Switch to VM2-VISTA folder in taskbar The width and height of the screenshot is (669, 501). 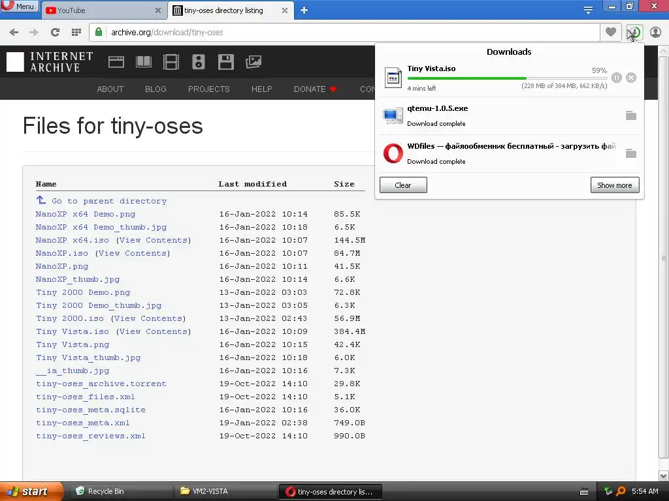pos(225,491)
